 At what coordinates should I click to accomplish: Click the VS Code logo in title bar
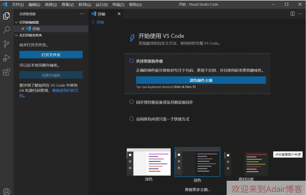click(5, 4)
